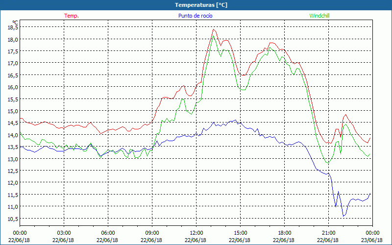Click the 15,0 y-axis value
392x245 pixels.
[x=13, y=111]
